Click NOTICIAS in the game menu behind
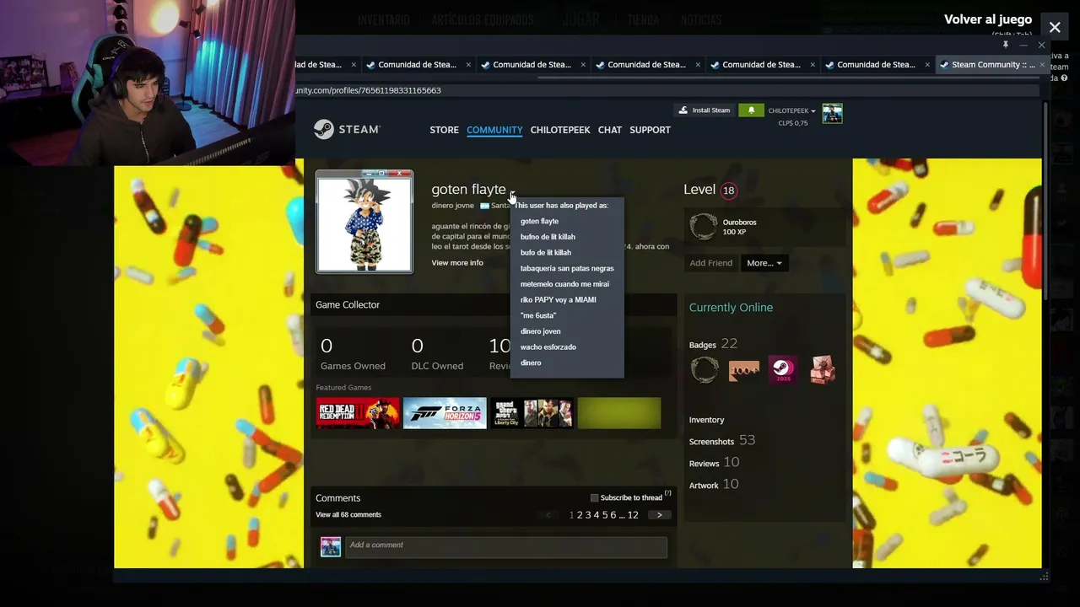1080x607 pixels. point(701,19)
